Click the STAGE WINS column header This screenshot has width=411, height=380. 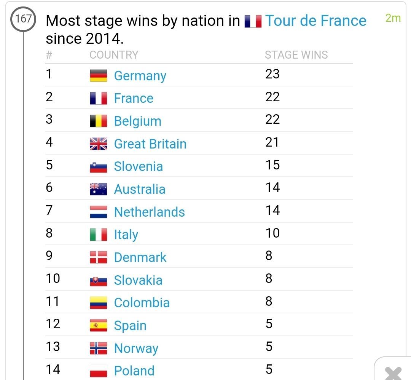point(296,55)
